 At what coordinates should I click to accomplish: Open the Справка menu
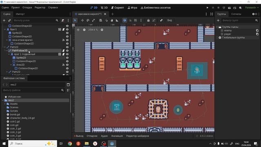coord(53,8)
